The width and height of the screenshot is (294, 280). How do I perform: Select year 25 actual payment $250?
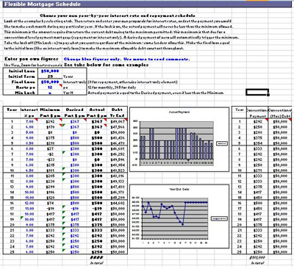coord(97,252)
